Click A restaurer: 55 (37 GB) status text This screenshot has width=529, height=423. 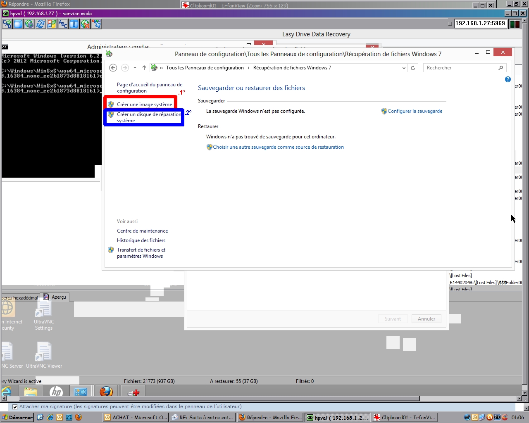pos(234,381)
